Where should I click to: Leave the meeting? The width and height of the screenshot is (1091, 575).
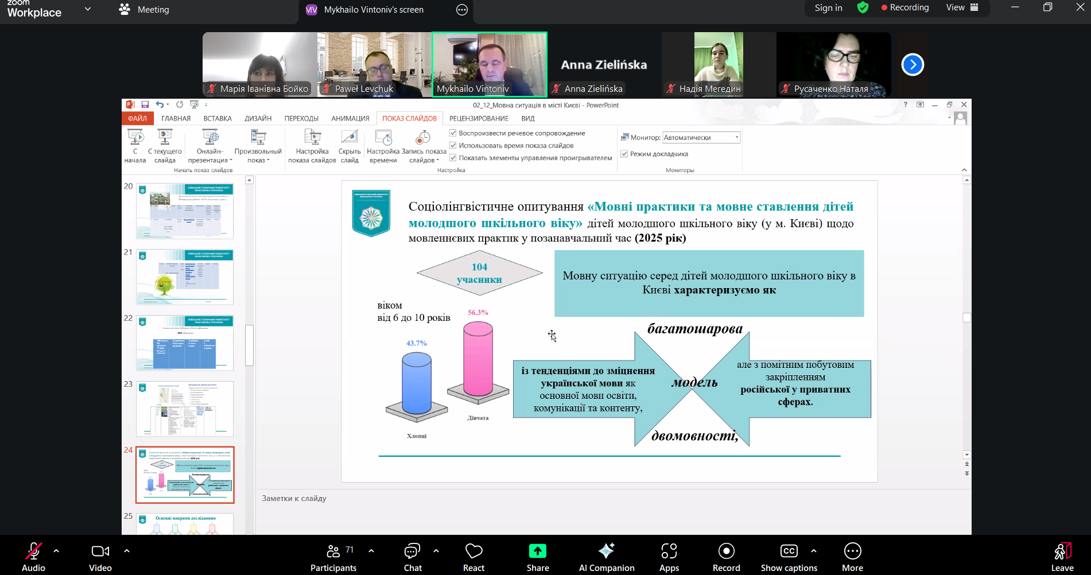tap(1062, 555)
